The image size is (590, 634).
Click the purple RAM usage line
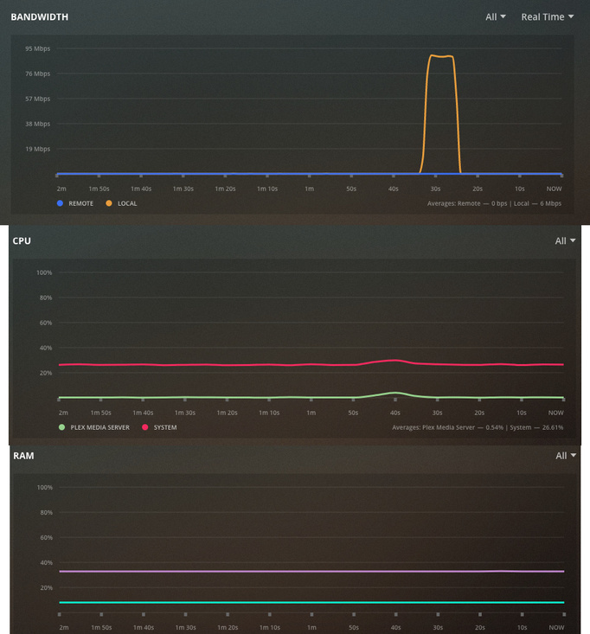point(311,572)
